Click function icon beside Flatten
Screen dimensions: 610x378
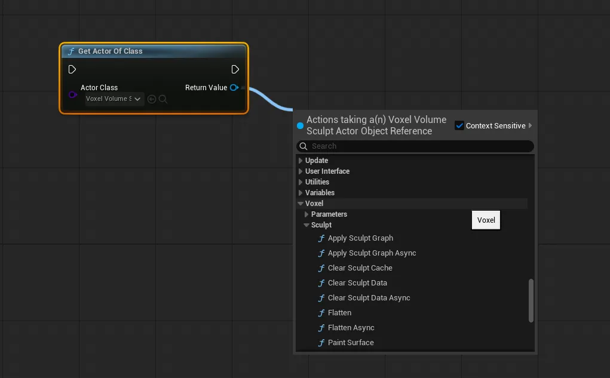(x=321, y=313)
